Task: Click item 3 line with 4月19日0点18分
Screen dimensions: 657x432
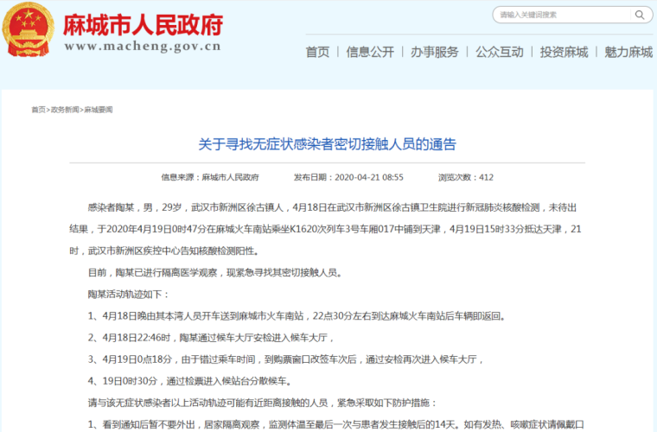Action: (286, 359)
